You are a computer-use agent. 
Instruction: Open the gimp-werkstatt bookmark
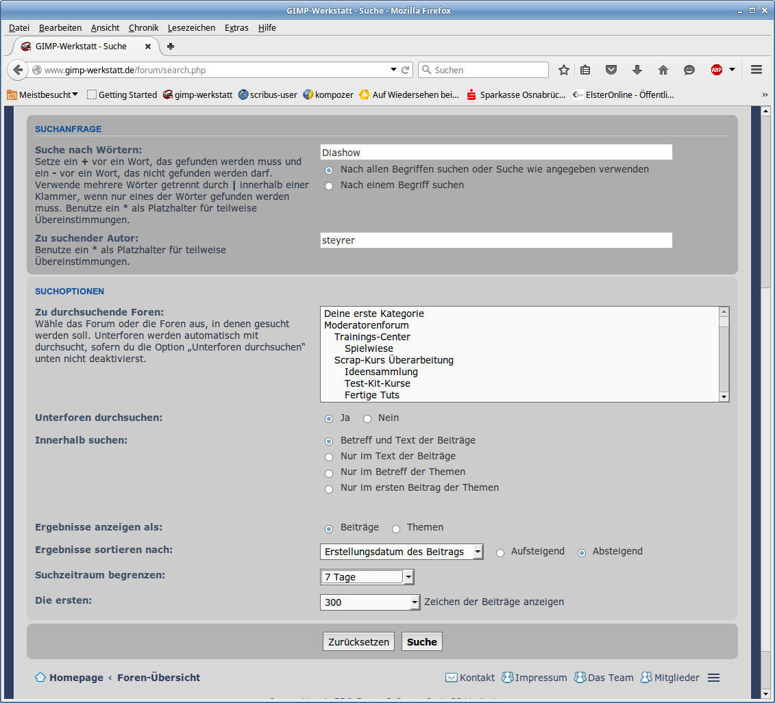tap(198, 94)
